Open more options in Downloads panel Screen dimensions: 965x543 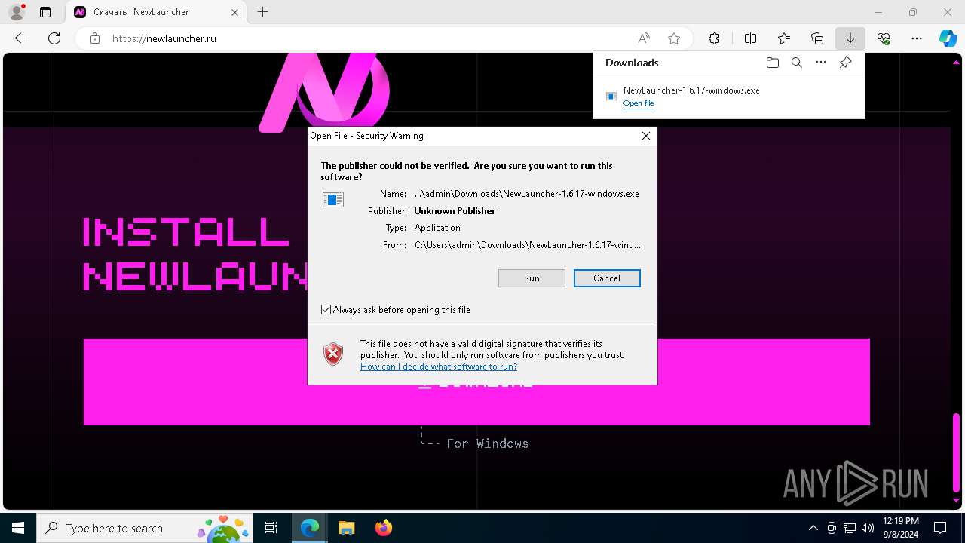click(821, 63)
